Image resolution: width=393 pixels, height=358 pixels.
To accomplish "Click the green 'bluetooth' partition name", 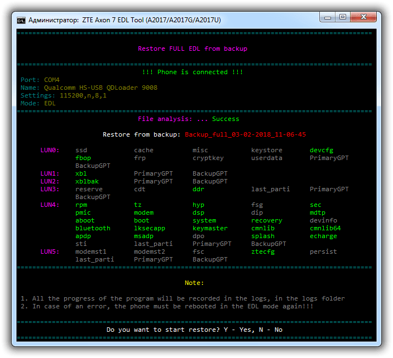I will [x=93, y=228].
